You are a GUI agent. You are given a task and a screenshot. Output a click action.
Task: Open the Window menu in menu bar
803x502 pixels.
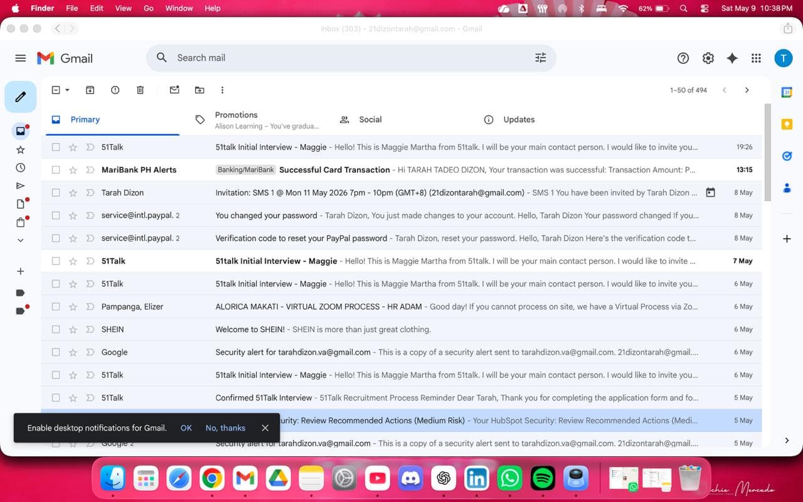click(179, 8)
